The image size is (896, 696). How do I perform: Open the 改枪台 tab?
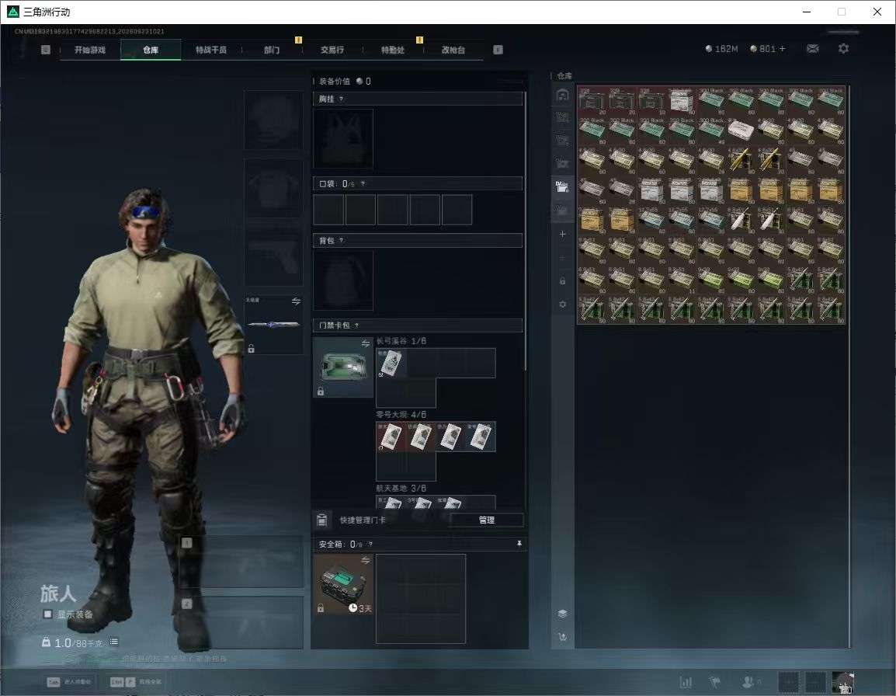click(x=453, y=50)
